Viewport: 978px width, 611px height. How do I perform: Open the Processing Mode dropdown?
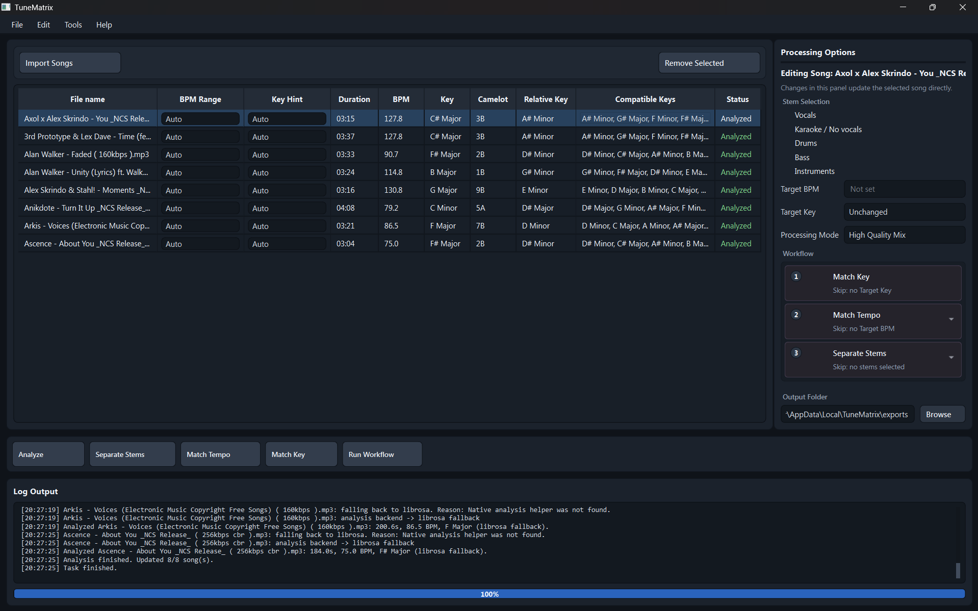tap(904, 235)
